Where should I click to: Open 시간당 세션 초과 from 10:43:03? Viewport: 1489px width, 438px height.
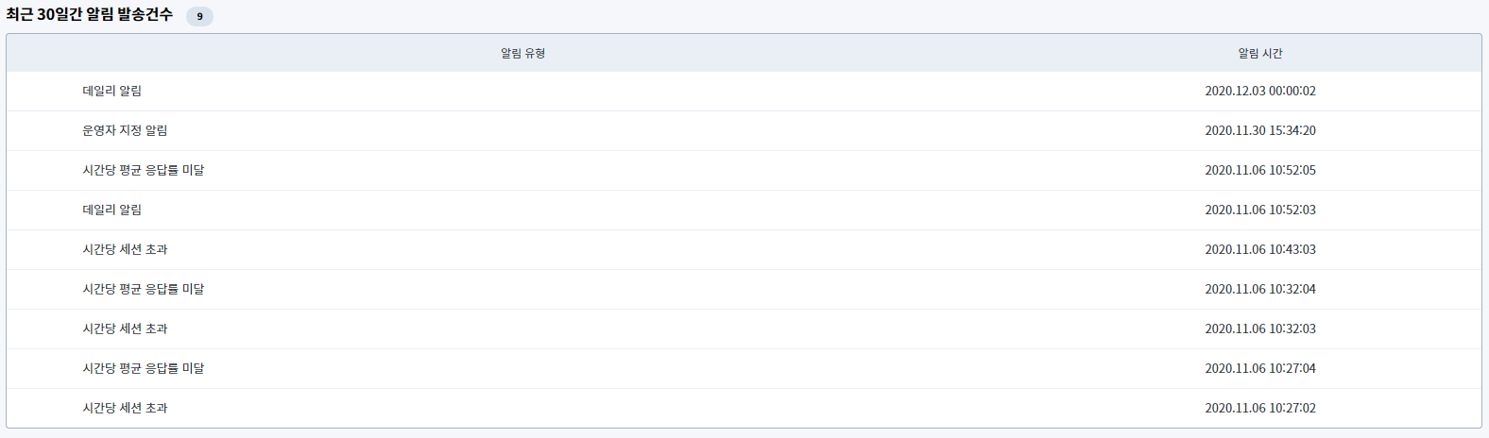tap(125, 250)
